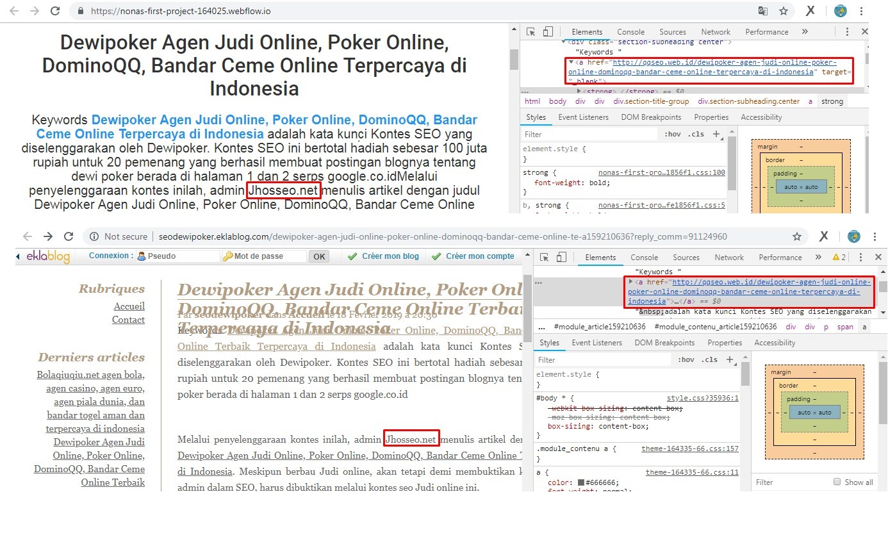Open the bottom DevTools customize menu
The height and width of the screenshot is (551, 888).
[860, 257]
